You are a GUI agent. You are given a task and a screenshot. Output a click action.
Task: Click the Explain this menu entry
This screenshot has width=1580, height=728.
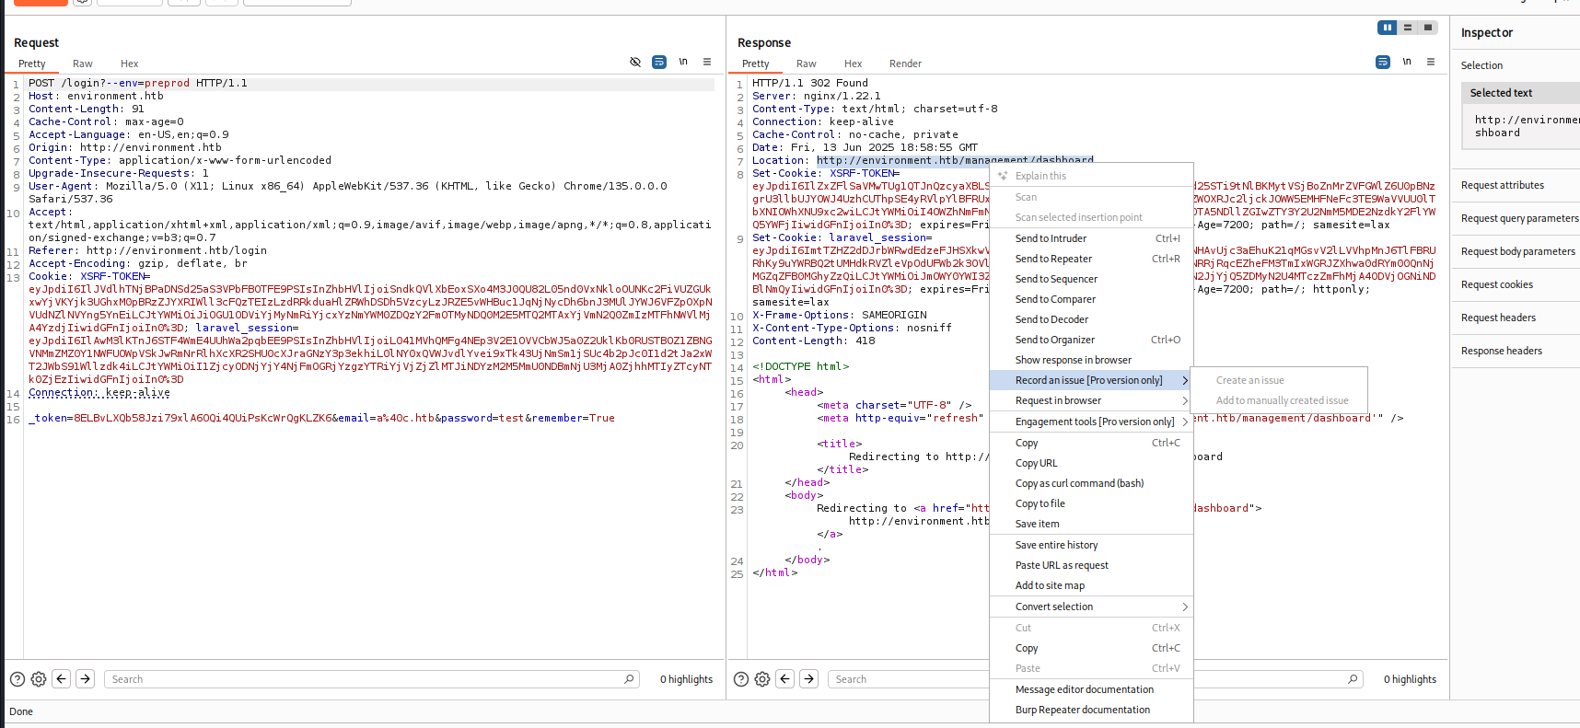[x=1091, y=176]
